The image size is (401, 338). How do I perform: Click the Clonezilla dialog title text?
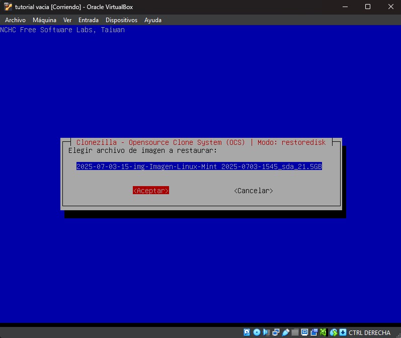coord(201,142)
